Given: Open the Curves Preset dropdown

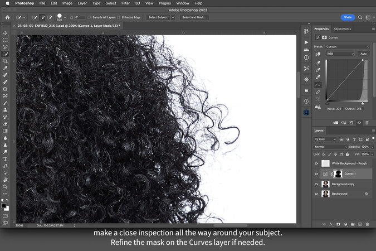Looking at the screenshot, I should [349, 47].
